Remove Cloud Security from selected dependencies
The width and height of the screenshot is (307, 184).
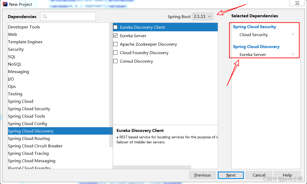click(293, 34)
